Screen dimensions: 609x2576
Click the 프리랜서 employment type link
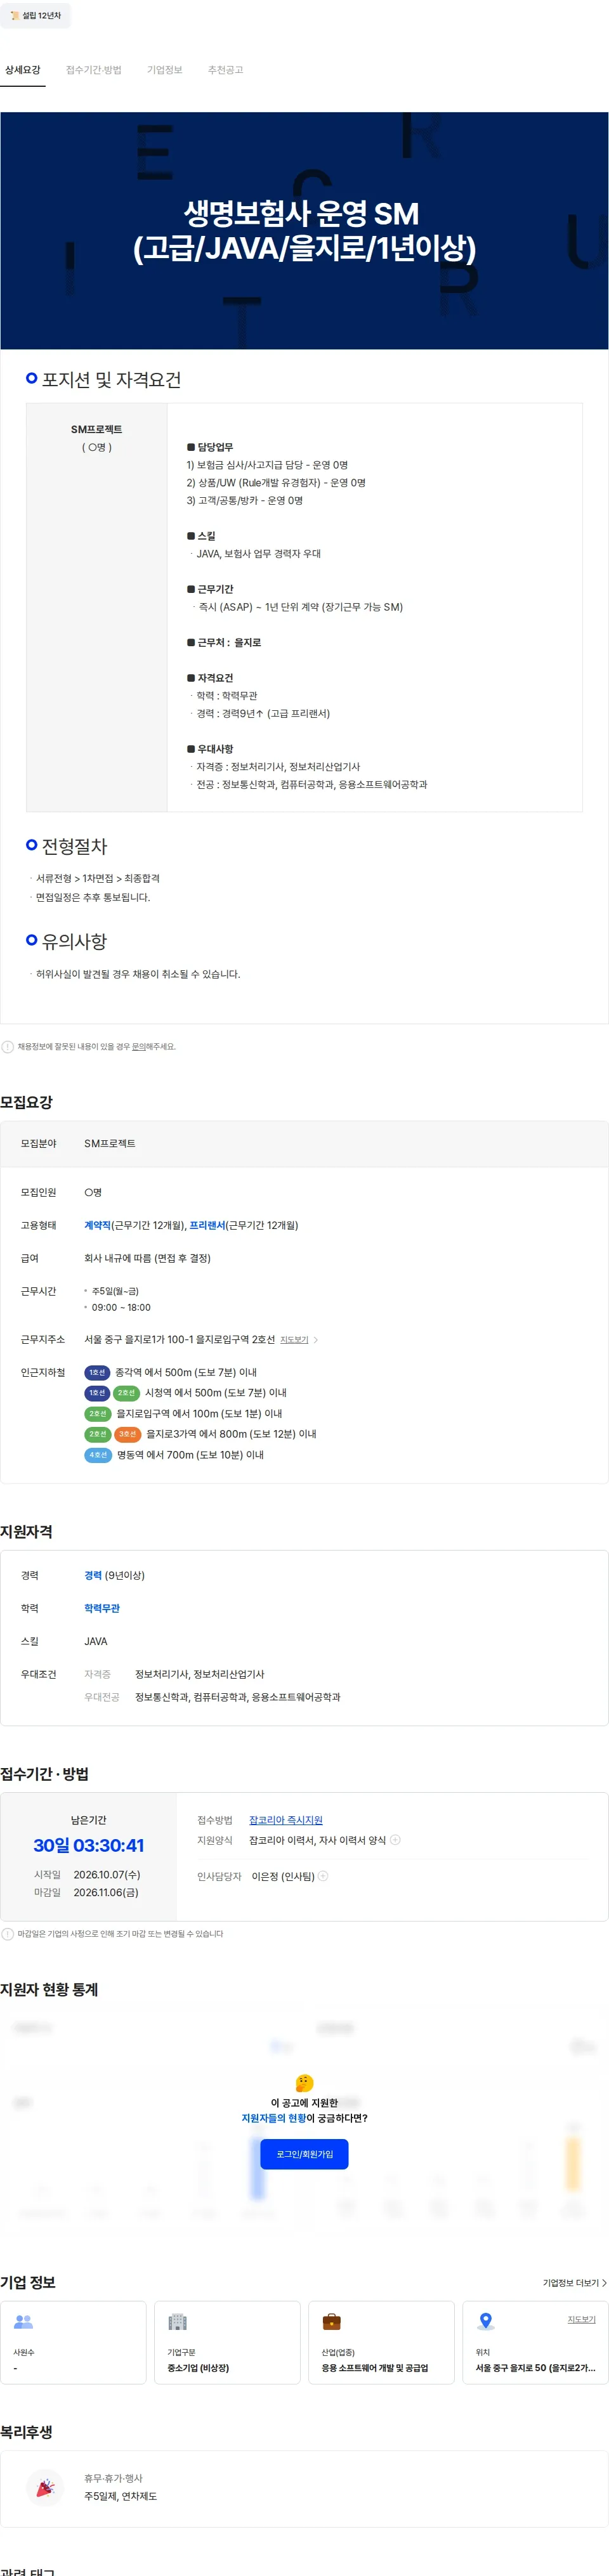pyautogui.click(x=207, y=1225)
